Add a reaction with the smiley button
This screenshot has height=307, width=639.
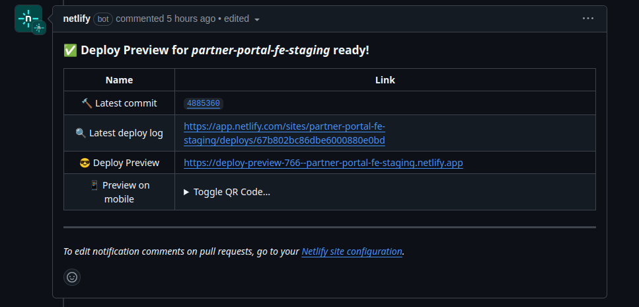point(72,277)
